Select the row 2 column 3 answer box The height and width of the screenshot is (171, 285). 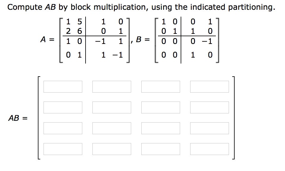tap(161, 107)
